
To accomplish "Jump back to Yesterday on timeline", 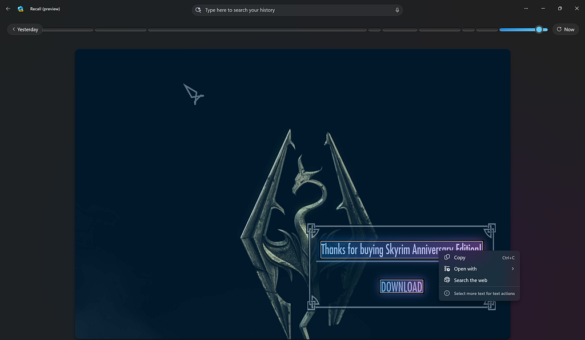I will click(25, 30).
